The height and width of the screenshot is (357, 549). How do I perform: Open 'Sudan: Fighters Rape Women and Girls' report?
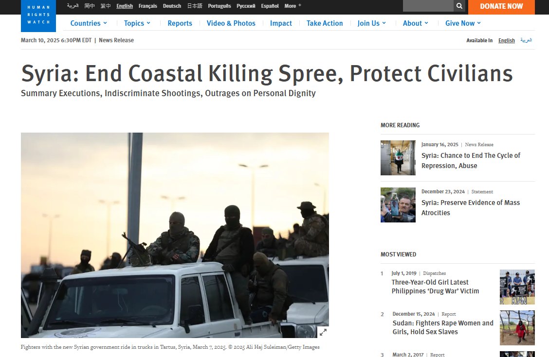pos(443,327)
